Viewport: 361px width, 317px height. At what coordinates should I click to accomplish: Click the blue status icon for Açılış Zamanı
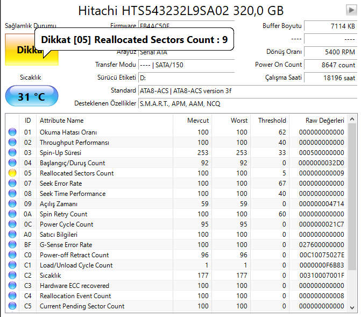(x=12, y=203)
